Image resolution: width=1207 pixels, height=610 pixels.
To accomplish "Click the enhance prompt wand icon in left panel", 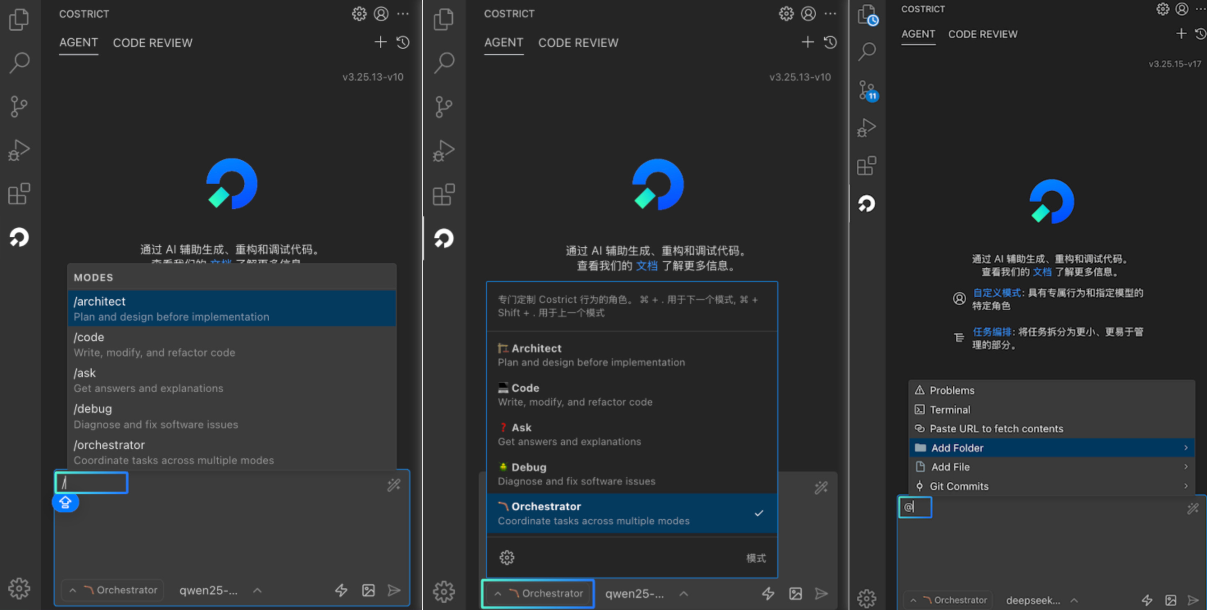I will pos(394,485).
